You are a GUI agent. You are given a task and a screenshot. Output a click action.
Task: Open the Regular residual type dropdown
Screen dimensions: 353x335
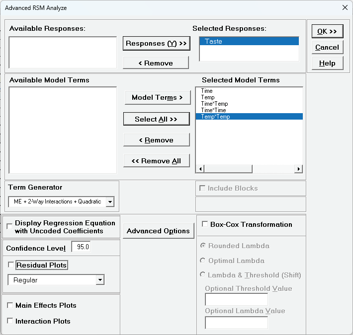(100, 280)
